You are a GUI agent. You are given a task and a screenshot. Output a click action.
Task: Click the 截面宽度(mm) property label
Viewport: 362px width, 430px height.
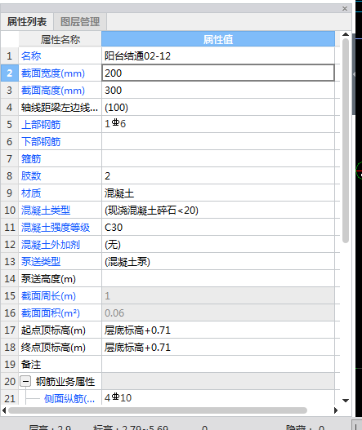click(x=53, y=73)
